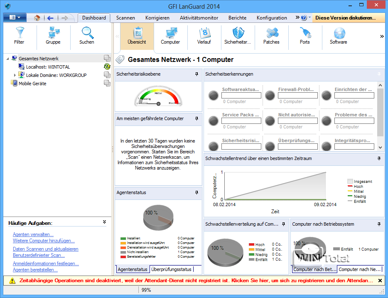
Task: Open the Computer dashboard view
Action: point(170,36)
